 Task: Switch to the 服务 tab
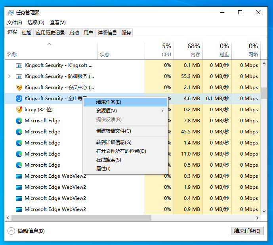[x=126, y=33]
